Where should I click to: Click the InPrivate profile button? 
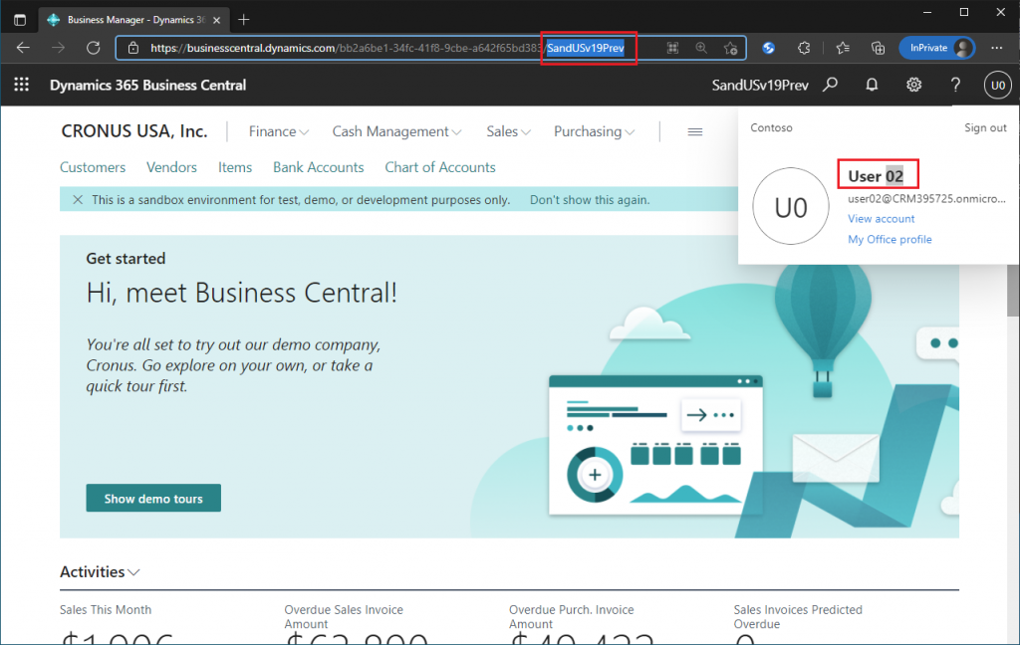(x=936, y=48)
